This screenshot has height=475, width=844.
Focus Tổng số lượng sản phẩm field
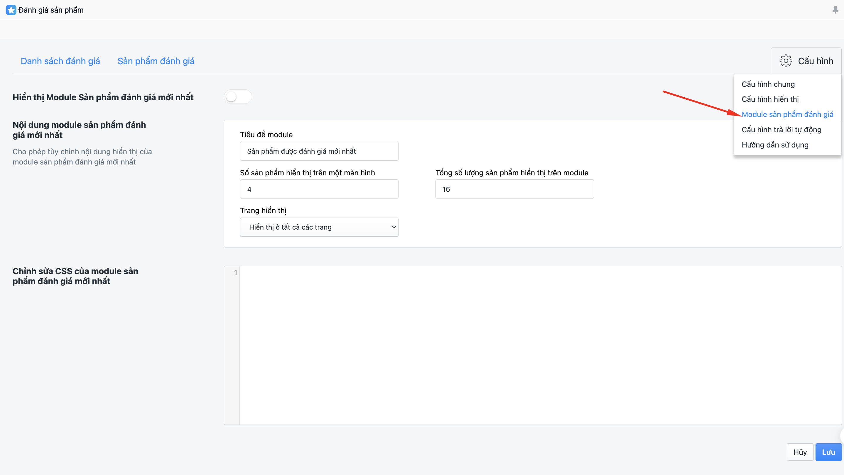pos(514,189)
